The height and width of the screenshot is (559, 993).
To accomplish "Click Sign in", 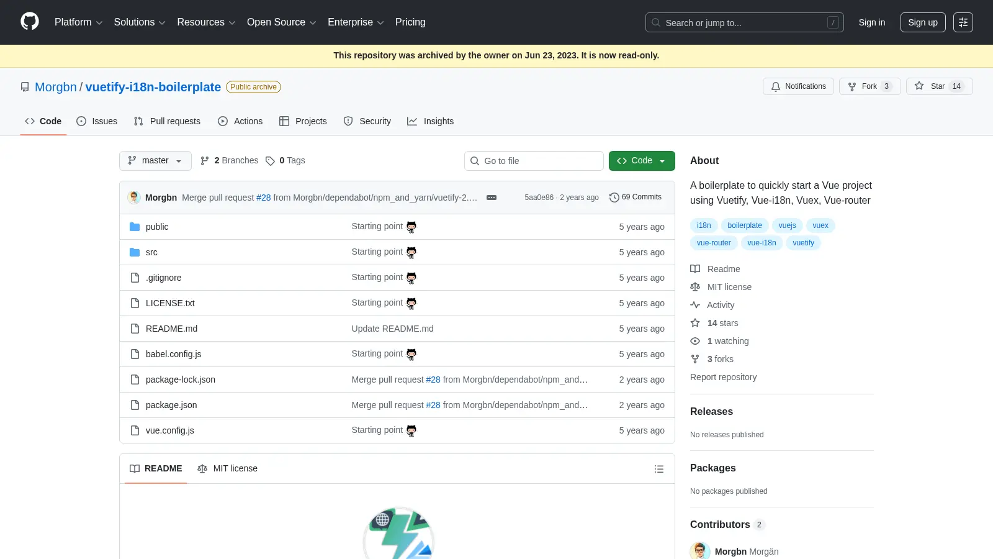I will (872, 22).
